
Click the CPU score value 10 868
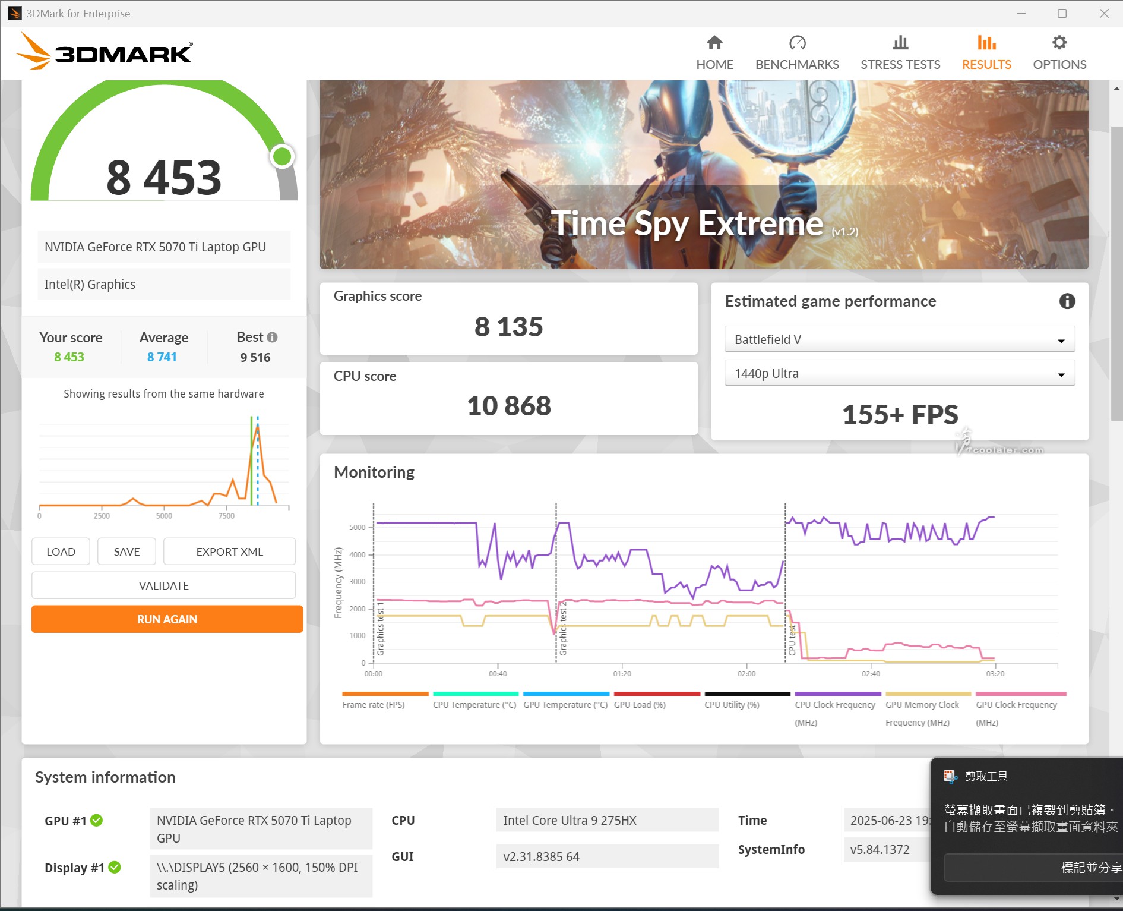(x=508, y=406)
